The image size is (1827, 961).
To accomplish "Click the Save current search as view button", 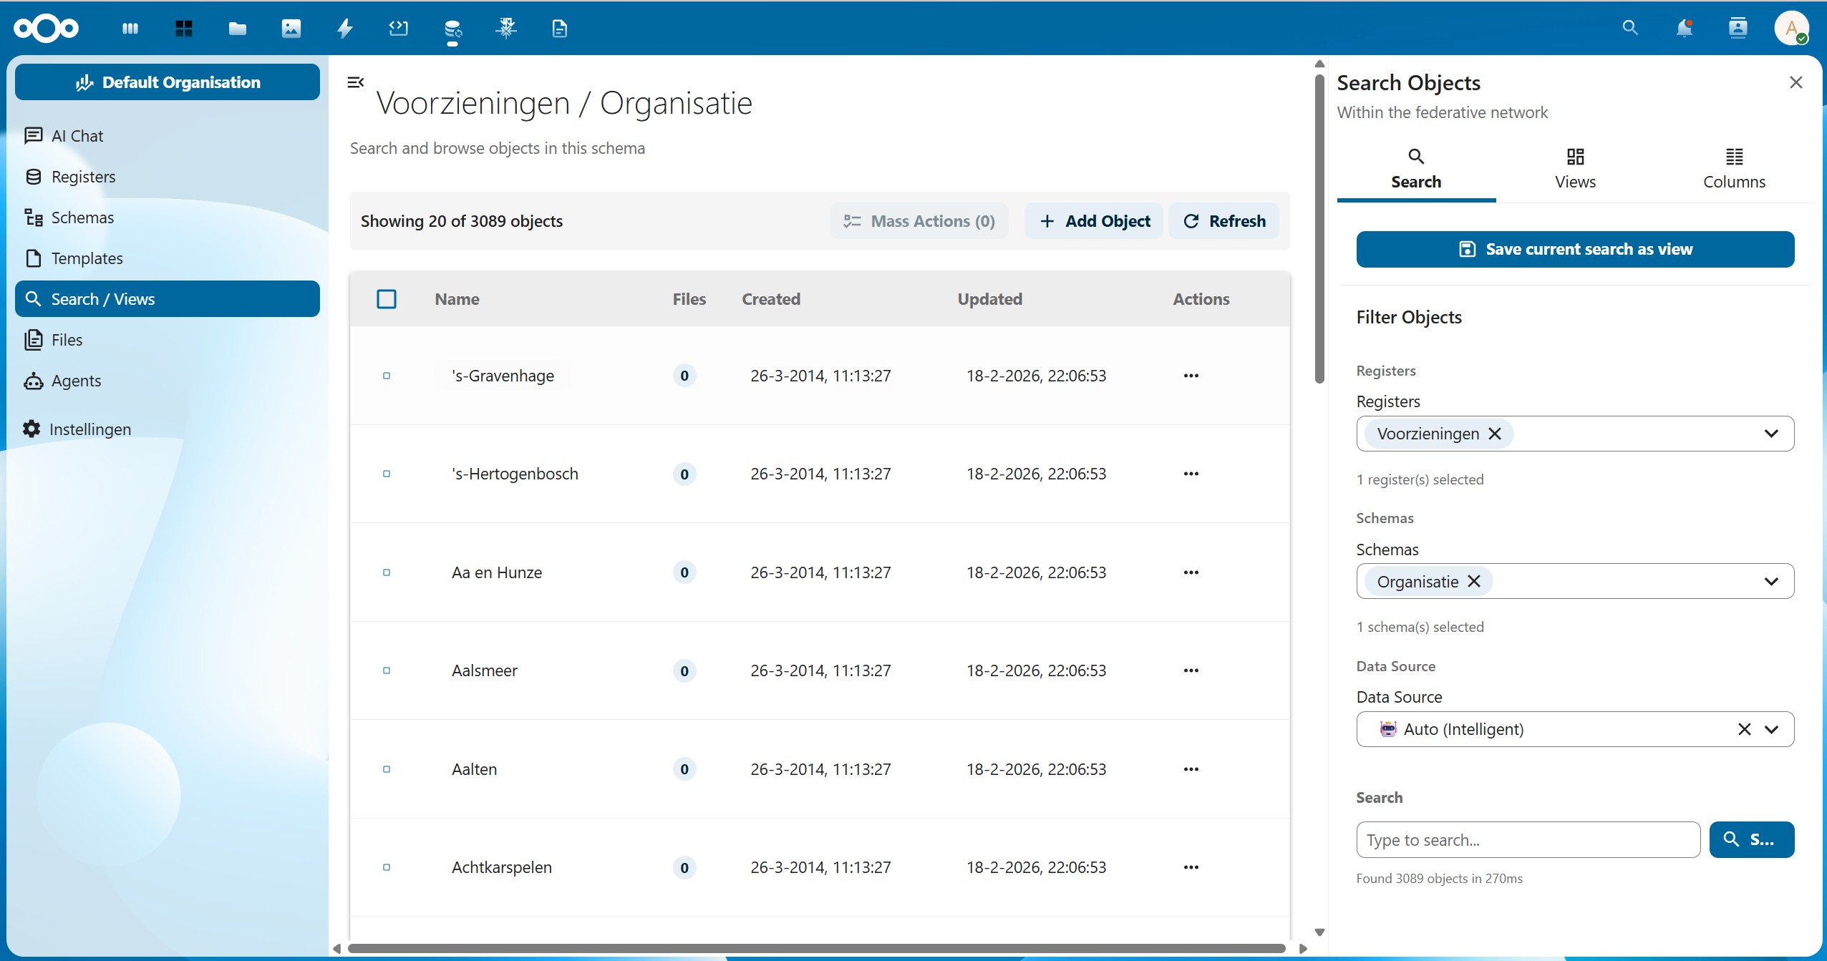I will pyautogui.click(x=1574, y=248).
